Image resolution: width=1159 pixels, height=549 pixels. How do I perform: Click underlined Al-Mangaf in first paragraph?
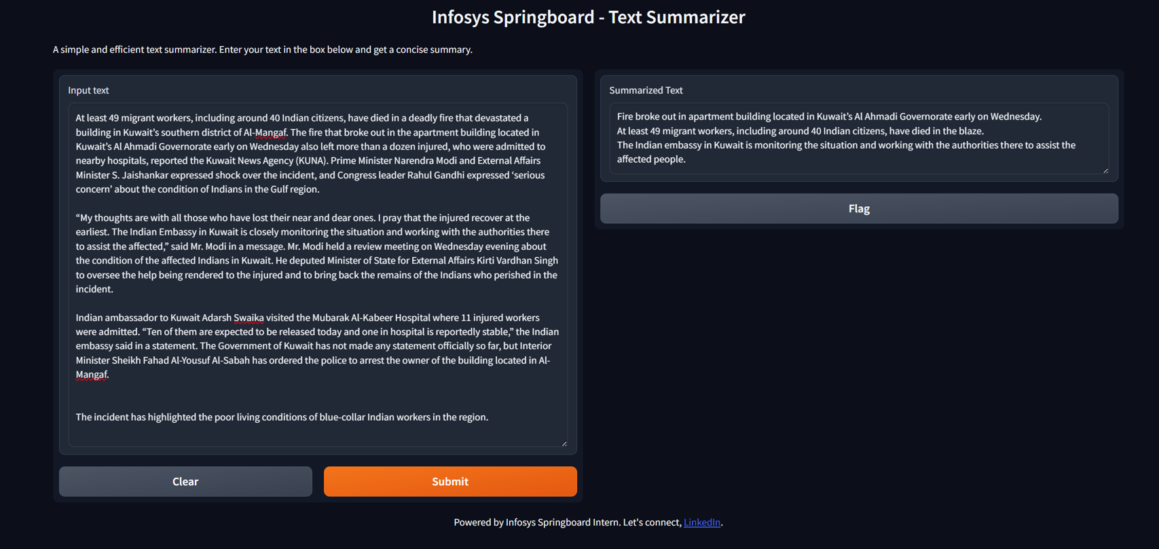click(265, 132)
